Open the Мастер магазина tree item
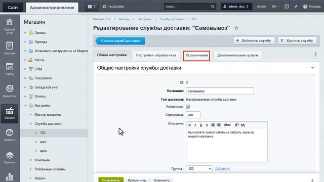 tap(48, 115)
